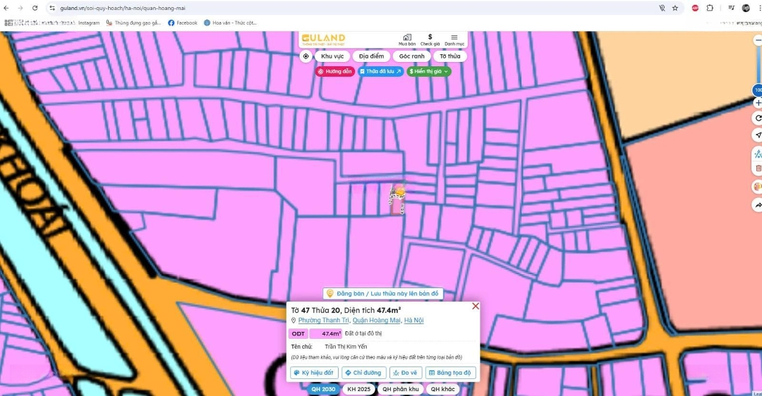
Task: Click the zoom level slider handle
Action: (x=758, y=90)
